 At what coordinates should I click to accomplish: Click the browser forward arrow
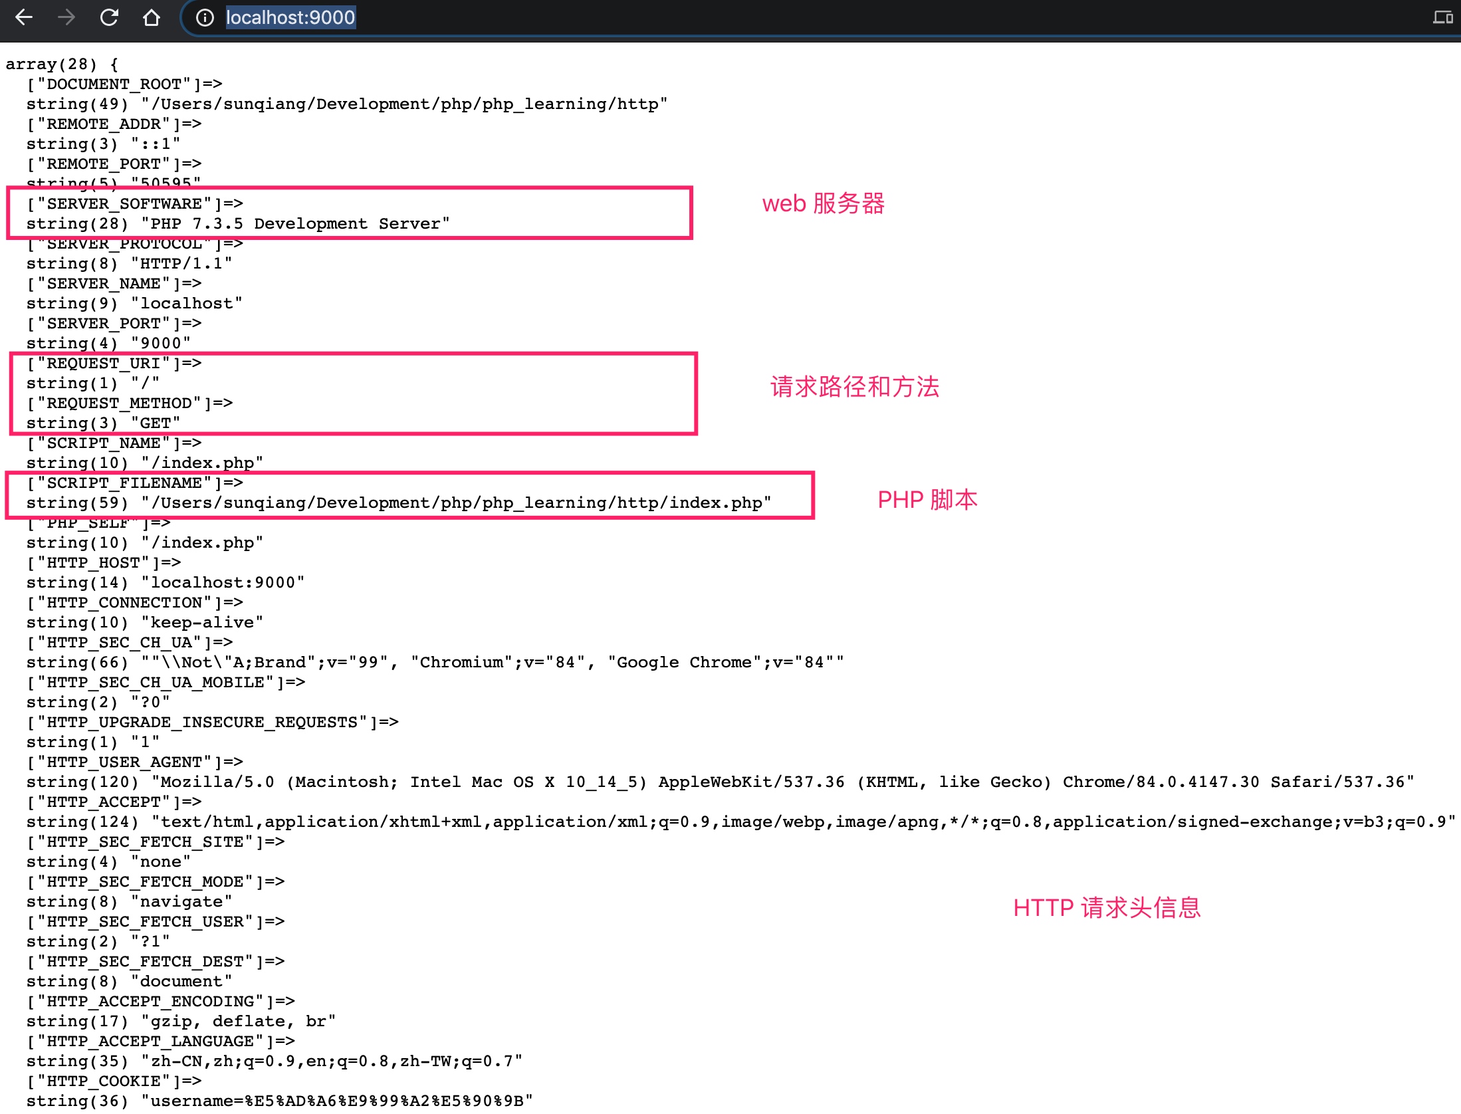point(66,17)
